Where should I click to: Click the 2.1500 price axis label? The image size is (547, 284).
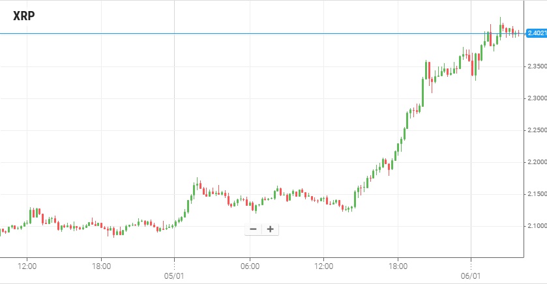point(536,194)
